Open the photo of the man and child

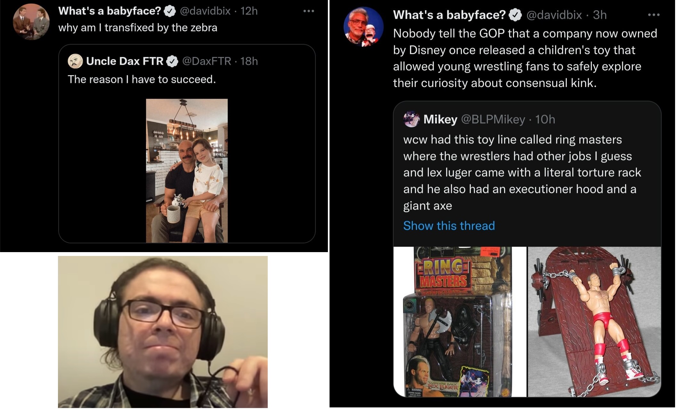(x=187, y=171)
